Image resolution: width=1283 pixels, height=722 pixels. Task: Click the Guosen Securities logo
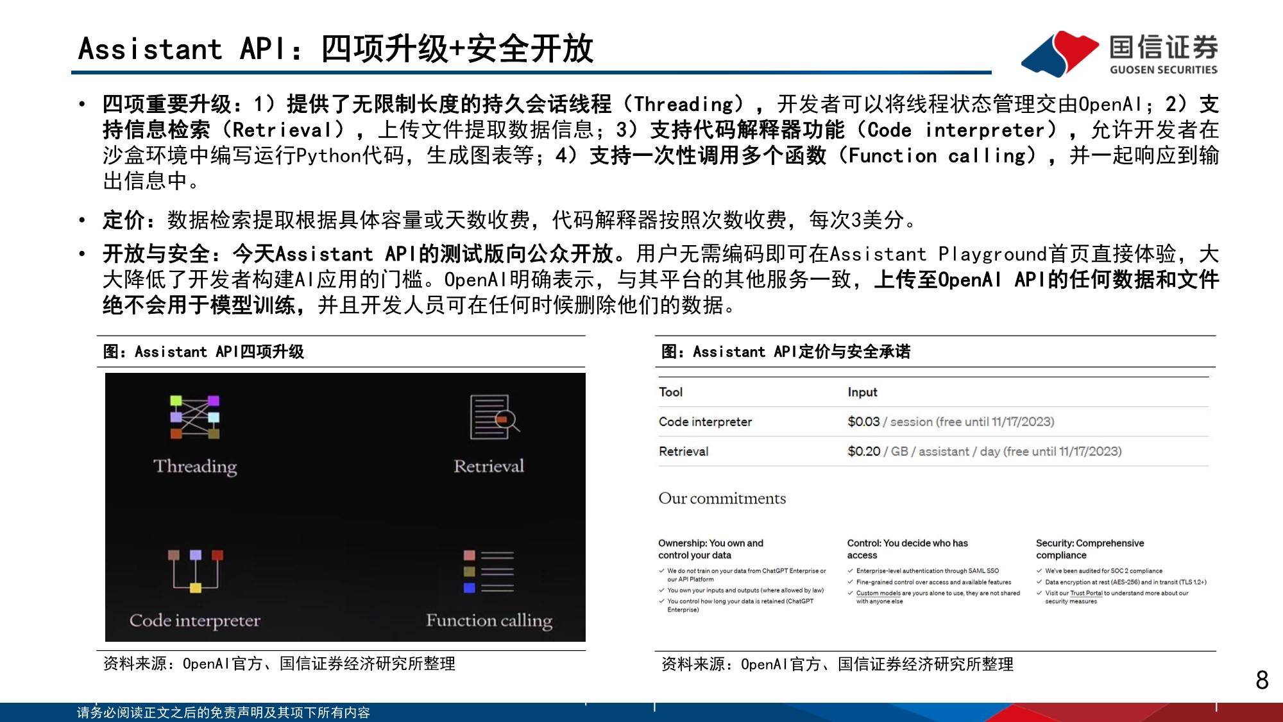(1119, 54)
